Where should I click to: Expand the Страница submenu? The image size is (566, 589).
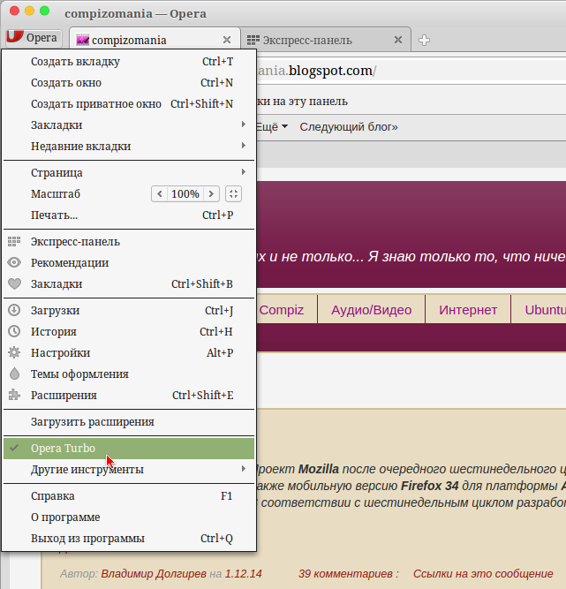129,172
